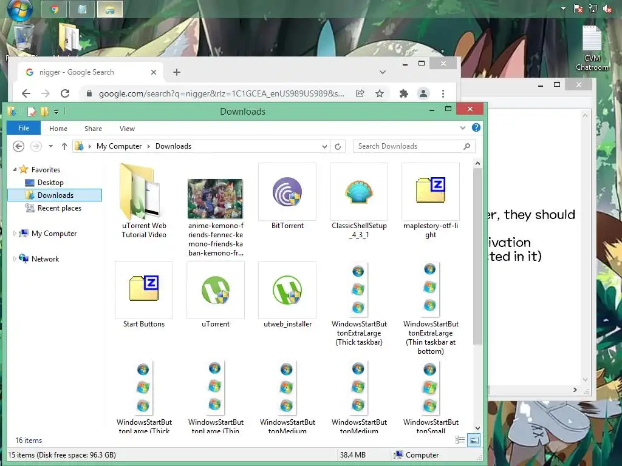Open Chrome tab search dropdown chevron

383,72
